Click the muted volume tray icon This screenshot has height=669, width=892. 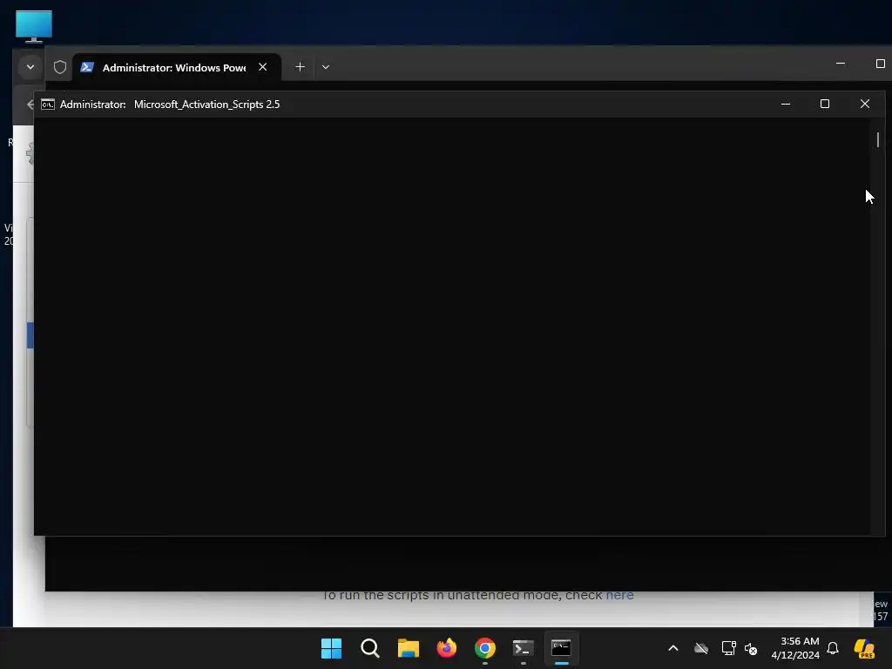(x=751, y=648)
